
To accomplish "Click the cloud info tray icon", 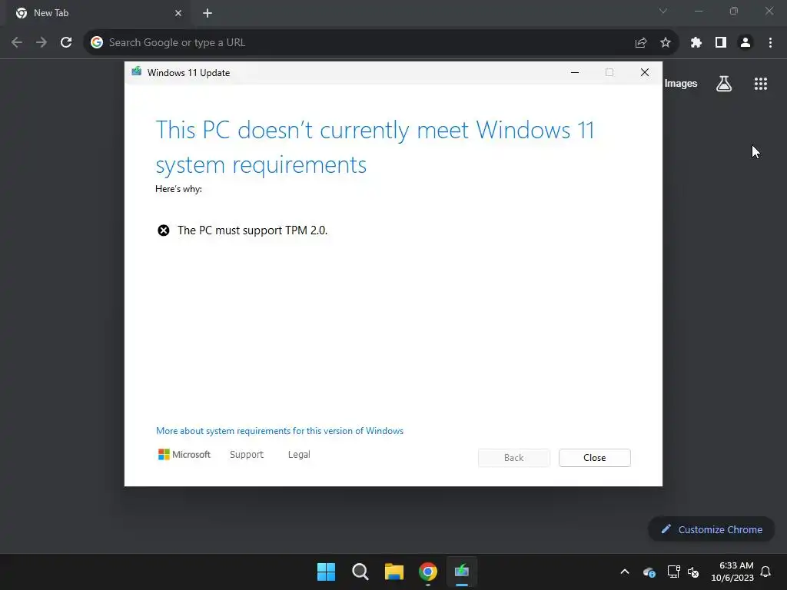I will (x=649, y=572).
